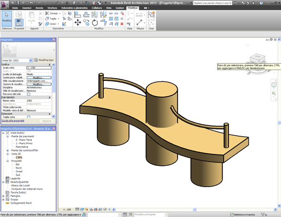Click the Rotate tool icon
The image size is (281, 217).
95,22
